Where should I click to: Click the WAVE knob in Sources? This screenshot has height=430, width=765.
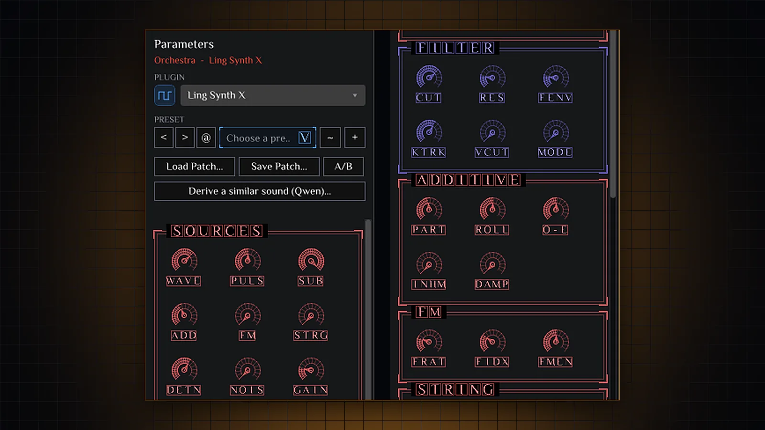pos(184,260)
